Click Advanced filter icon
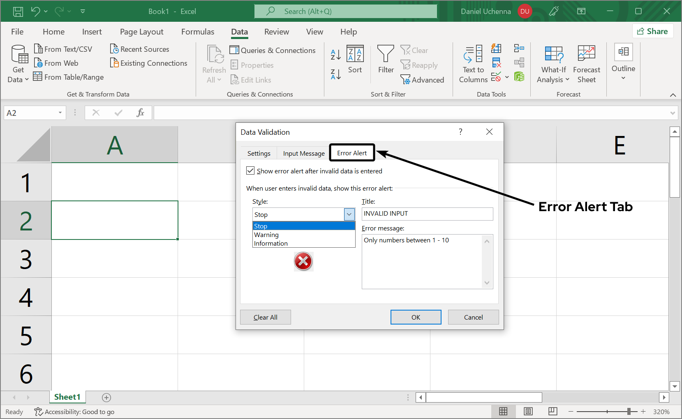This screenshot has height=419, width=682. coord(405,80)
